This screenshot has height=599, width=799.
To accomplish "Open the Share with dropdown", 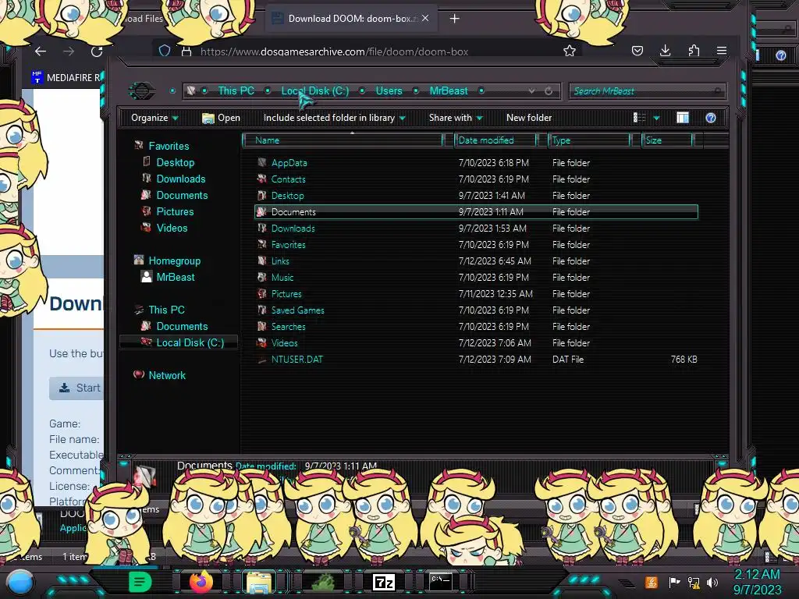I will click(456, 118).
